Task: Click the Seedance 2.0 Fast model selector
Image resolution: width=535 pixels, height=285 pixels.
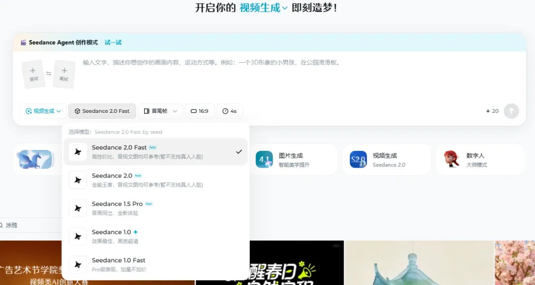Action: (x=102, y=111)
